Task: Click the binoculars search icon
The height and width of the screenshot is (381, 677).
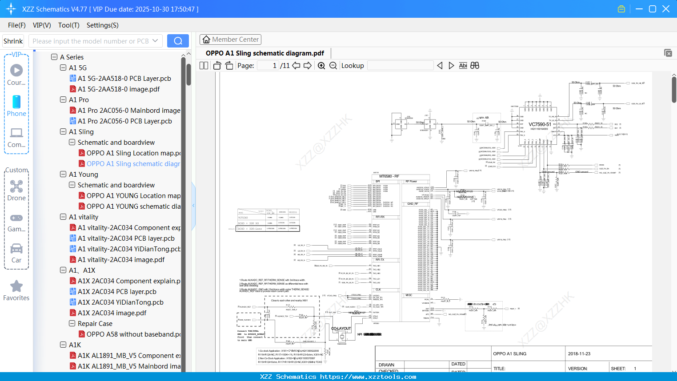Action: point(475,66)
